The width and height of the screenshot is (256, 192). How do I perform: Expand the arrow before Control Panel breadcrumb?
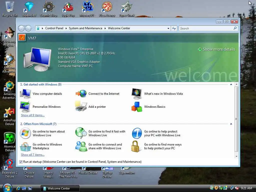pos(42,28)
